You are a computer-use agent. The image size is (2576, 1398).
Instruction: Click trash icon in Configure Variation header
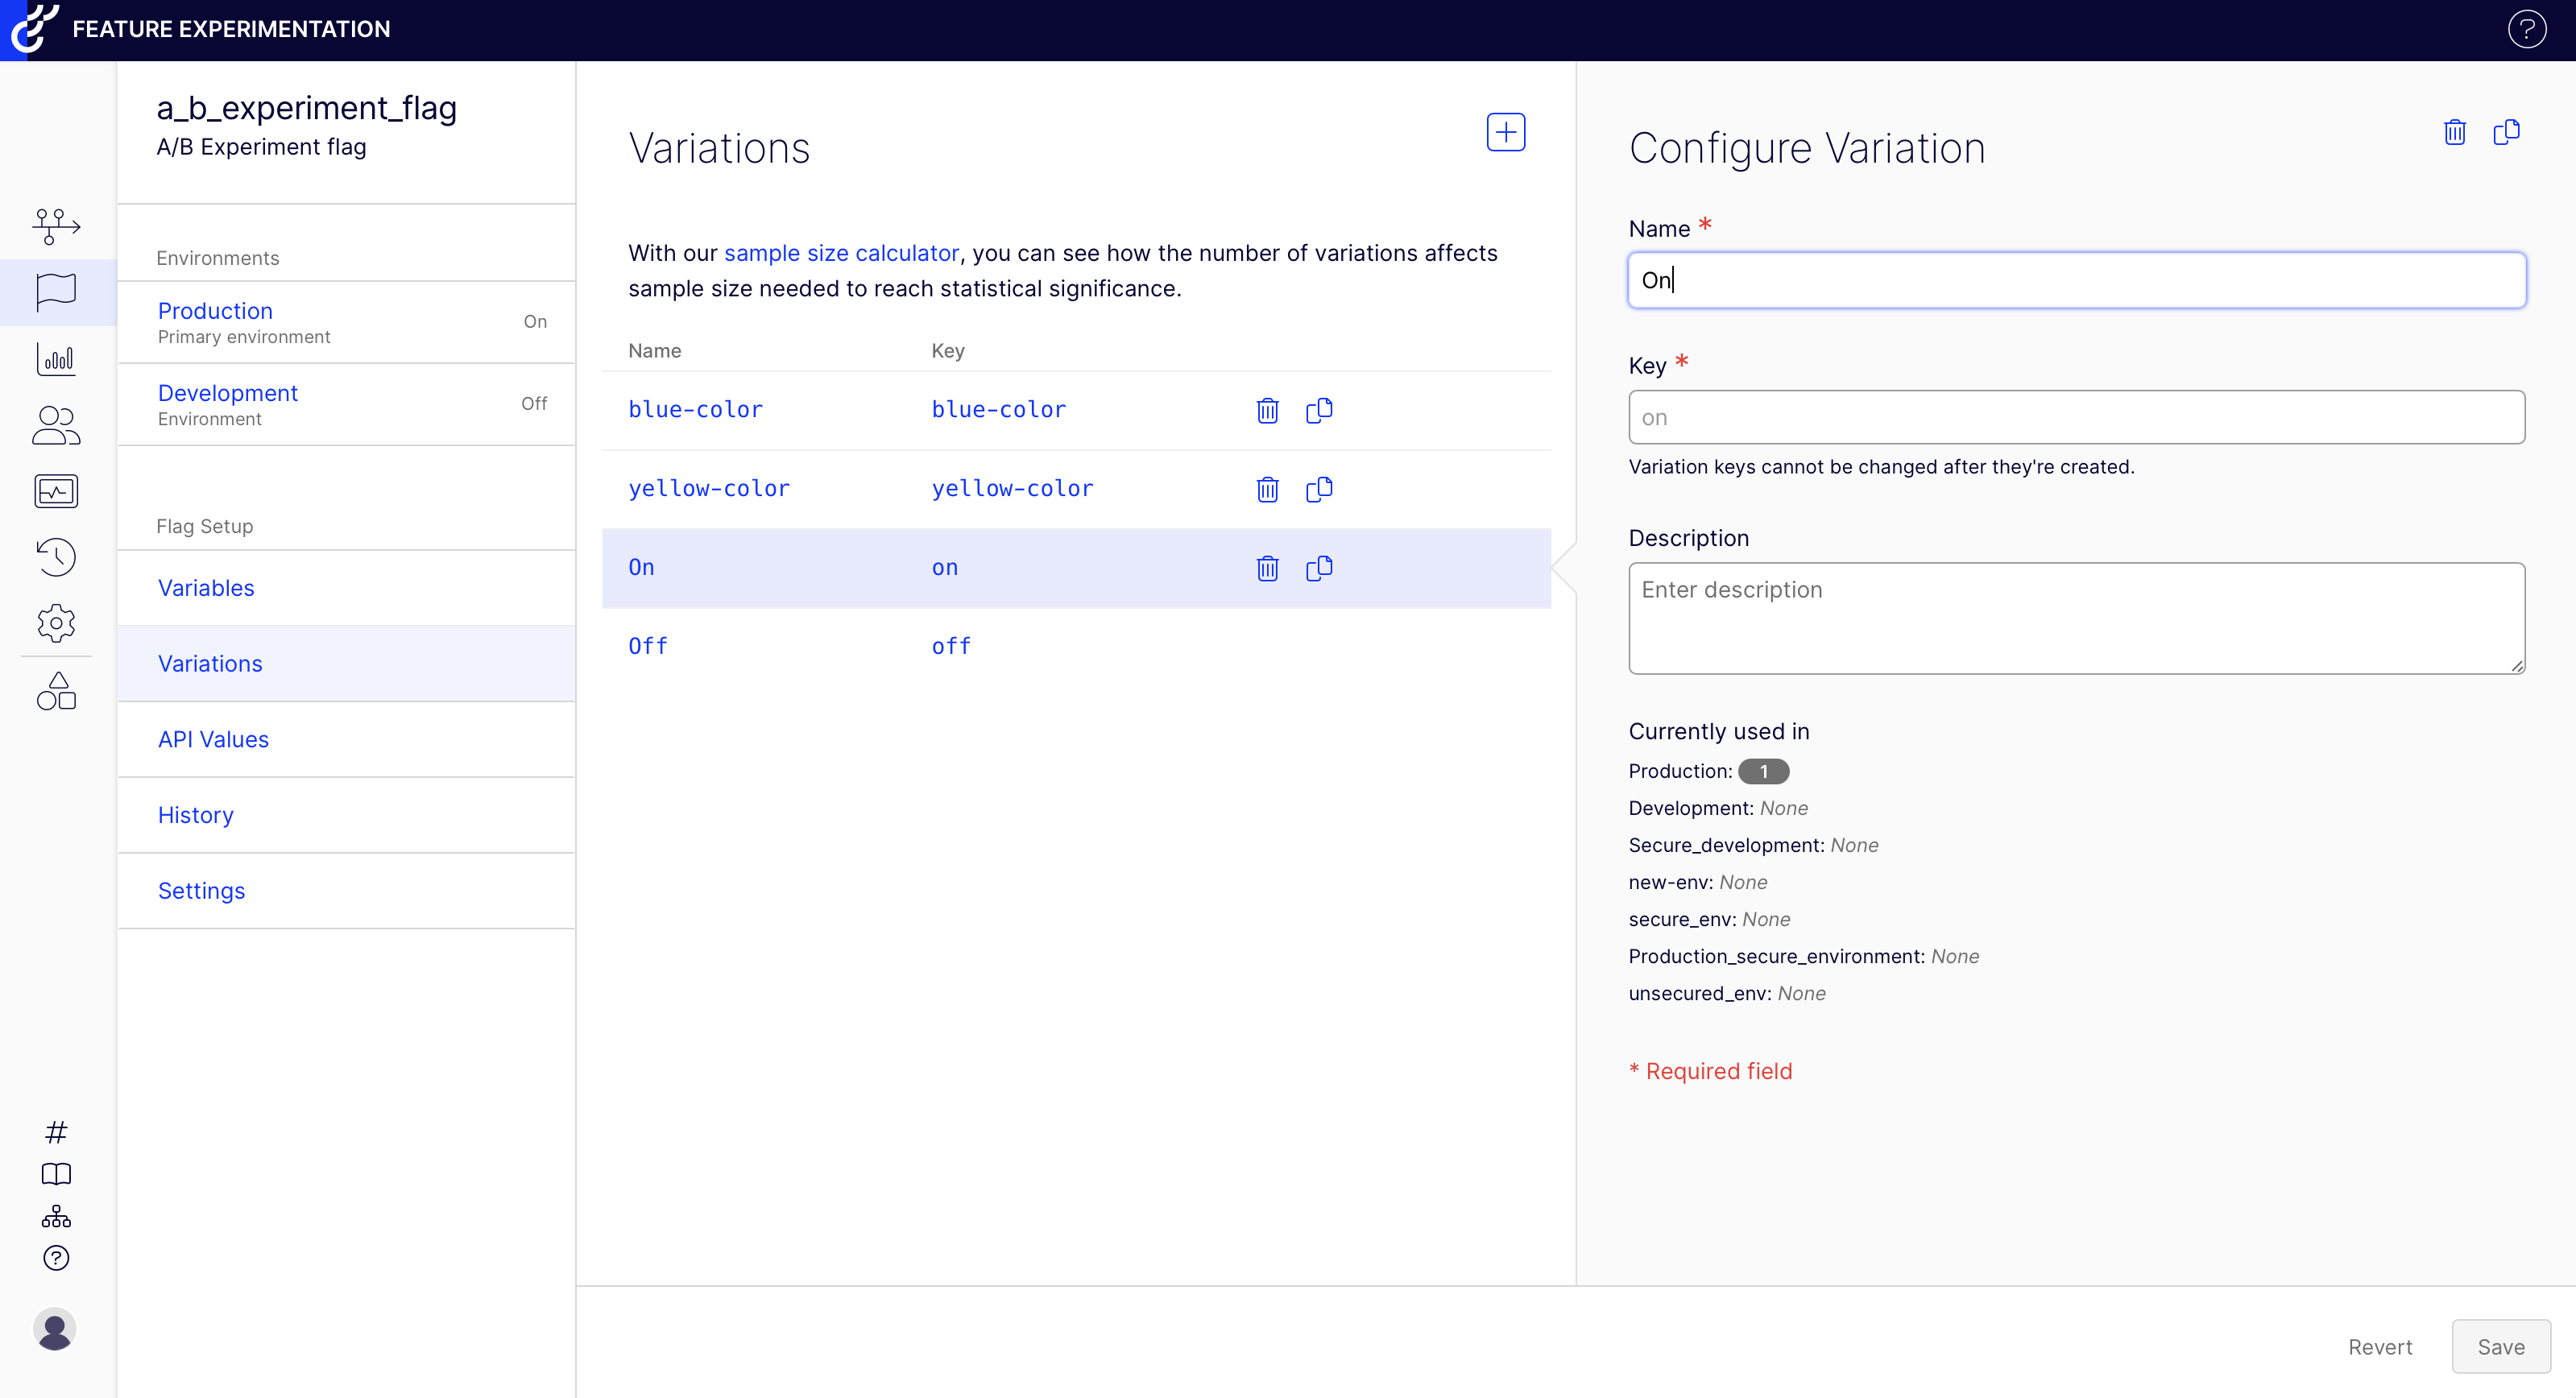[2454, 132]
